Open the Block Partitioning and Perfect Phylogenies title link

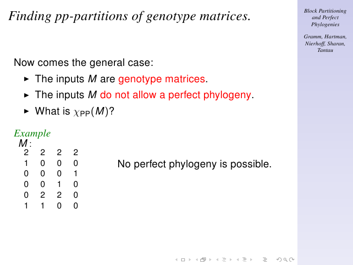[325, 18]
